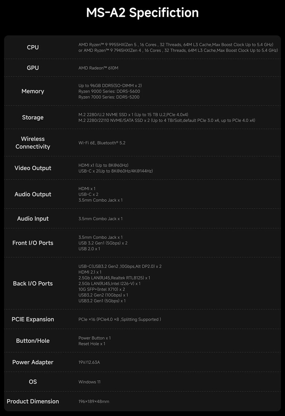Viewport: 285px width, 416px height.
Task: Click the GPU row label
Action: 33,68
